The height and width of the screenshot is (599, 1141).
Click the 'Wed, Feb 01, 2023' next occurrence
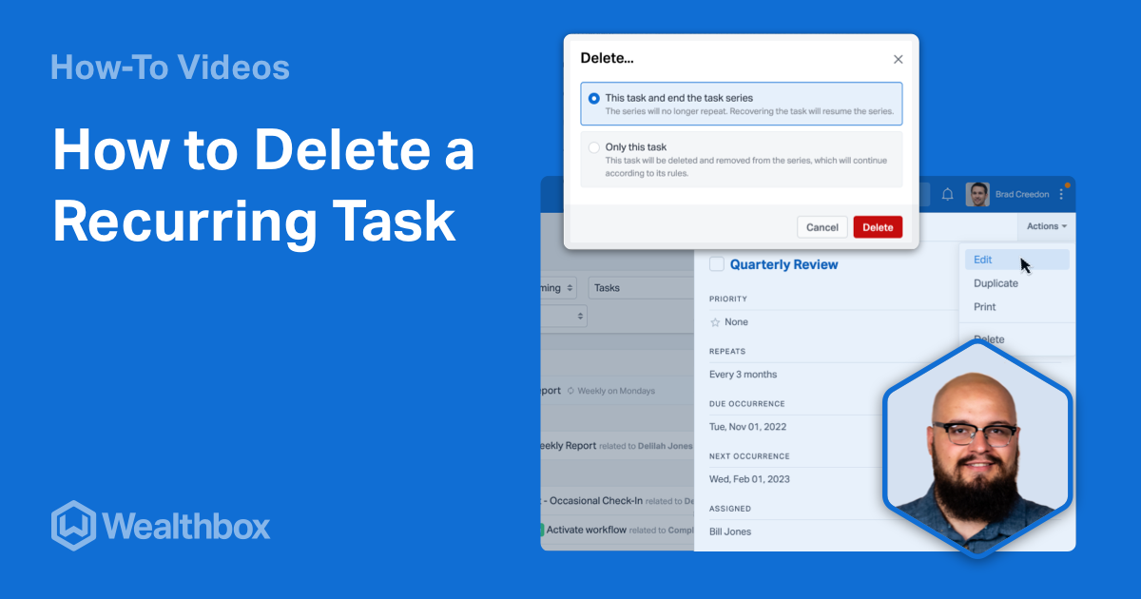tap(750, 479)
